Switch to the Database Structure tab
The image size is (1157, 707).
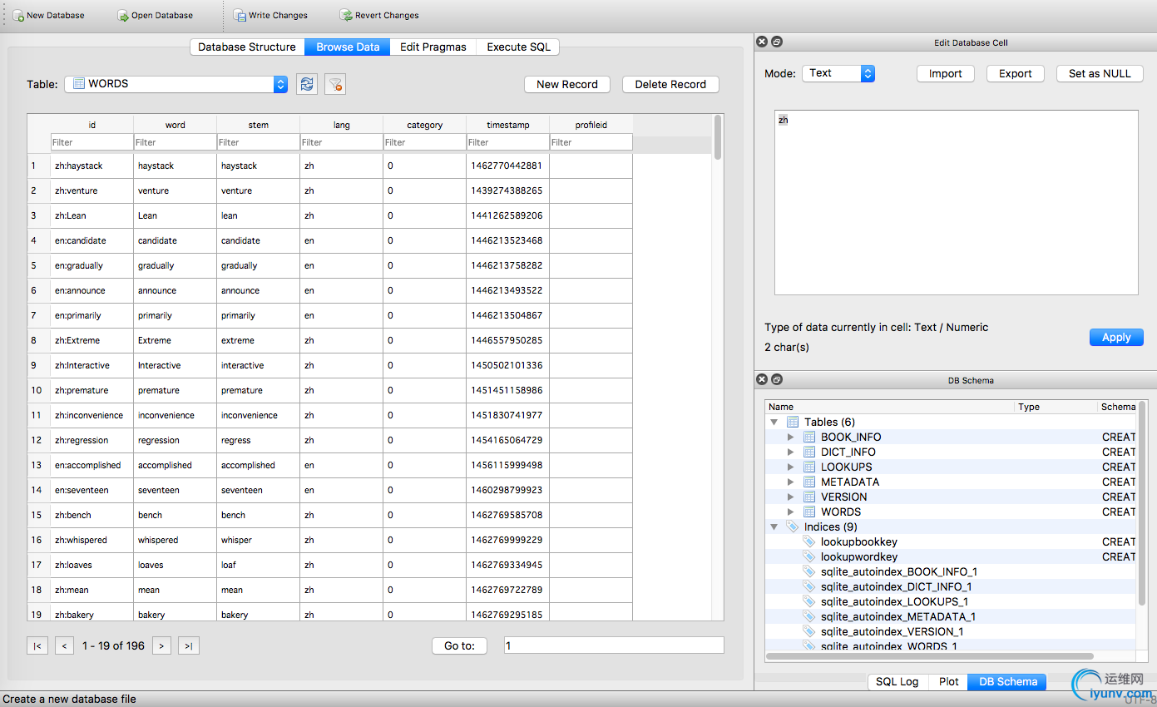[x=247, y=47]
